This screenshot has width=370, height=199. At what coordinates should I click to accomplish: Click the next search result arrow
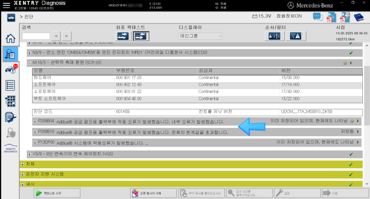click(67, 36)
